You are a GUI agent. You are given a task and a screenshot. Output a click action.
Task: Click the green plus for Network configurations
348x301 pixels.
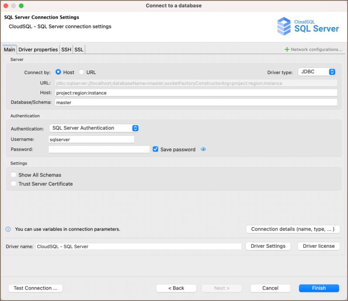coord(288,49)
